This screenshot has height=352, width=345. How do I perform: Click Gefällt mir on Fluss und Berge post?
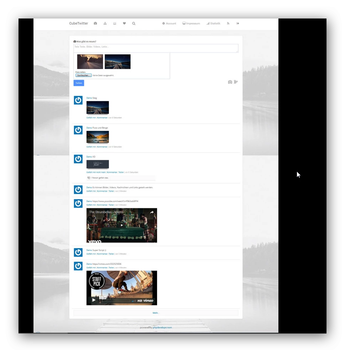(x=91, y=147)
